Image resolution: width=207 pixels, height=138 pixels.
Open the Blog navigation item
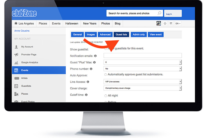coord(118,23)
